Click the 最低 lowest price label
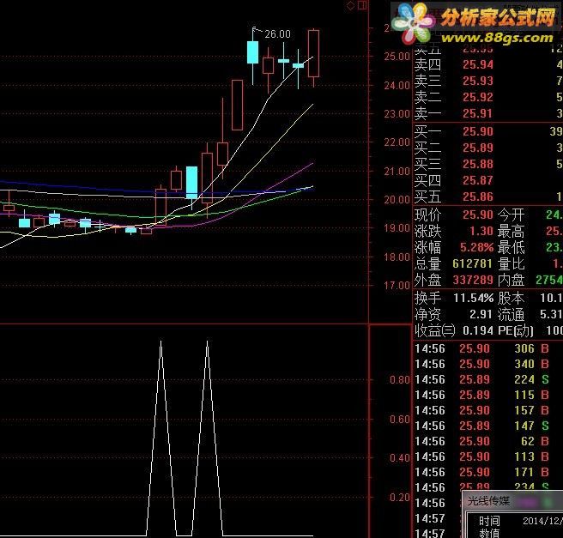 [511, 248]
